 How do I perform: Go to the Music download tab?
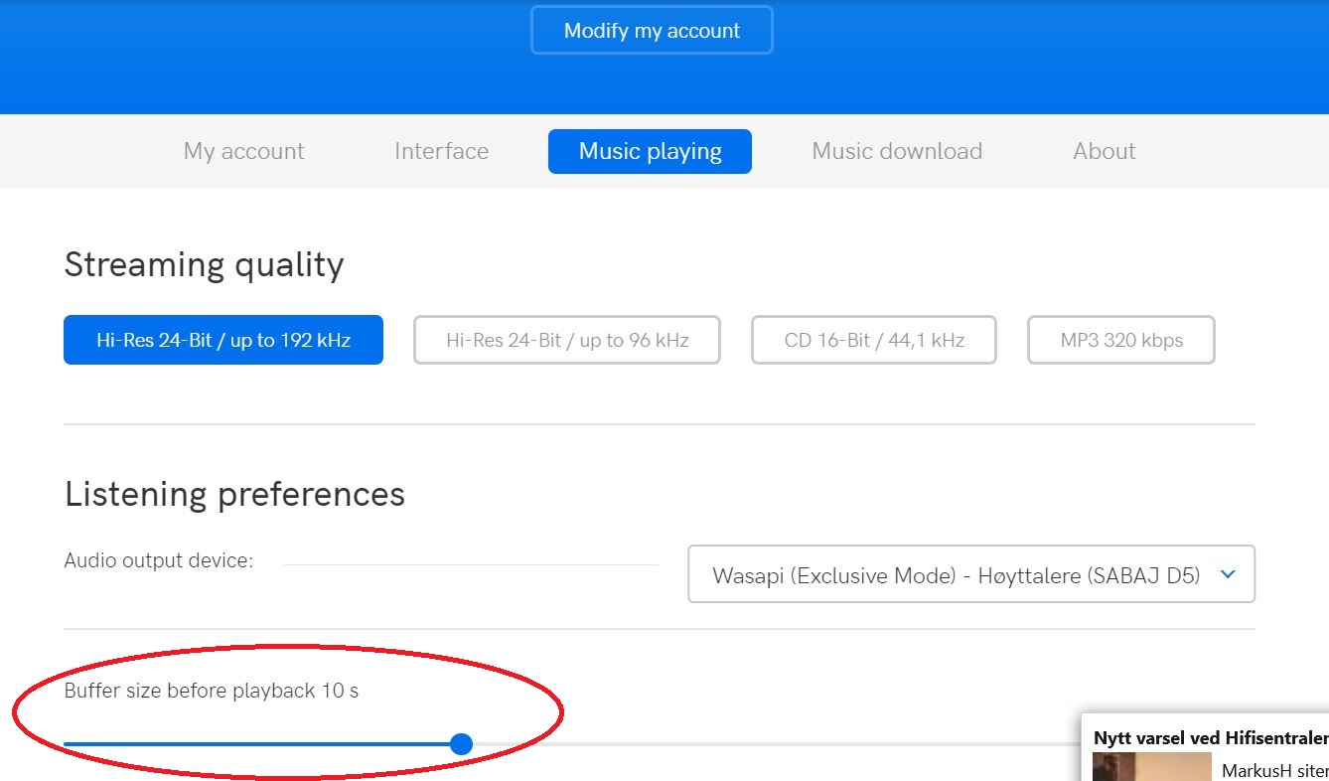coord(897,151)
